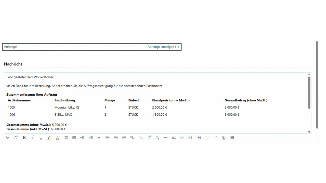326x183 pixels.
Task: Insert a bulleted list
Action: [x=66, y=138]
